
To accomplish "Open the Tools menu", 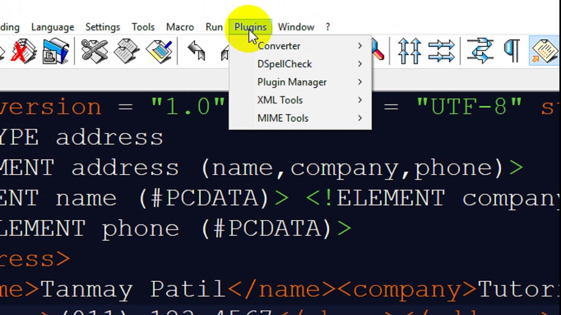I will click(143, 27).
